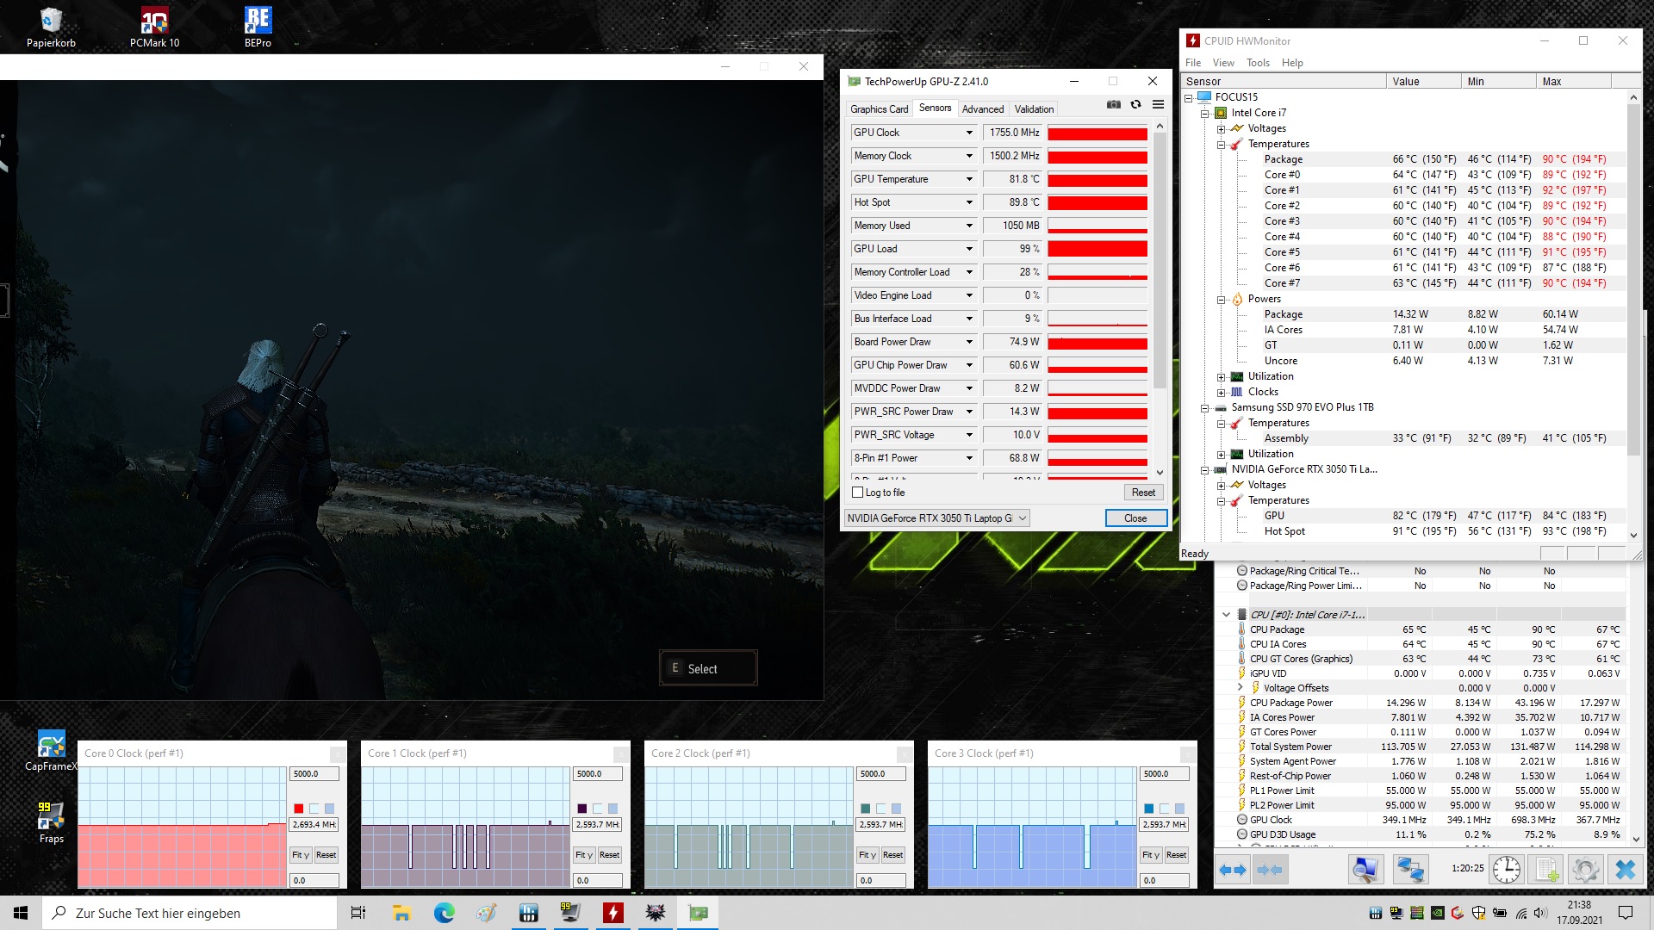Expand Voltage Offsets row in HWiNFO

1240,688
